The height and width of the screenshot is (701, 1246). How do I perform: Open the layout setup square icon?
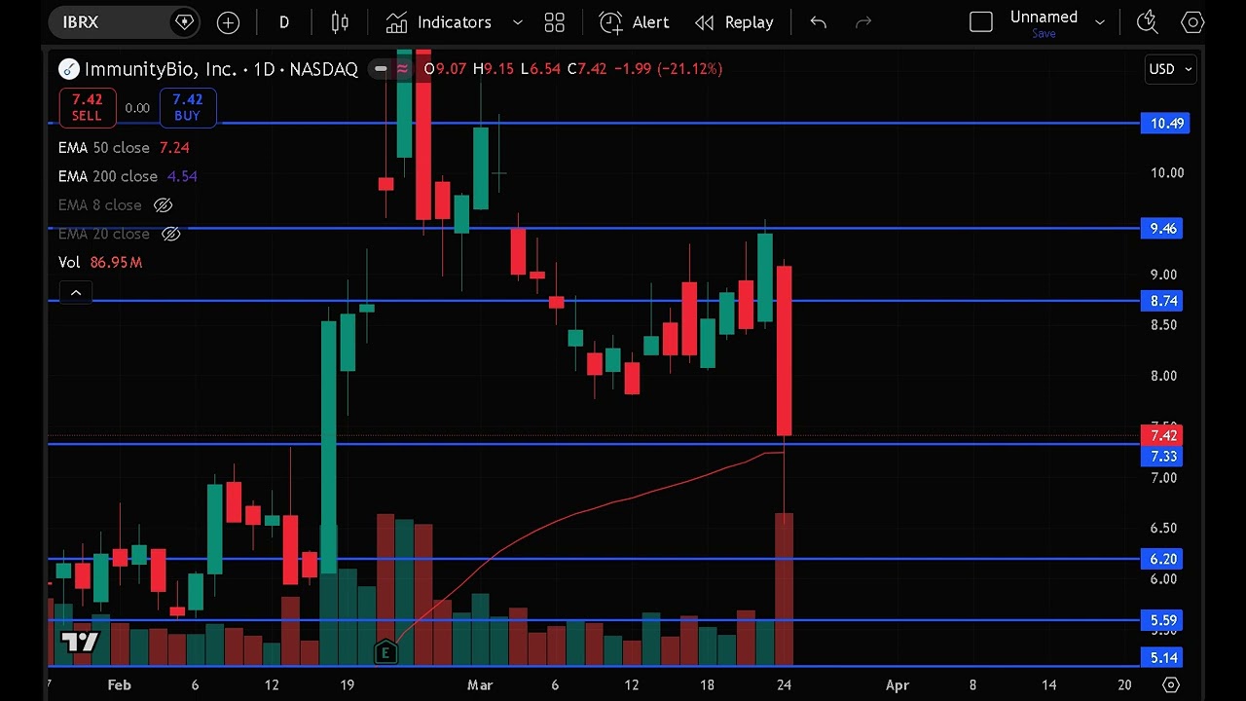(x=981, y=22)
